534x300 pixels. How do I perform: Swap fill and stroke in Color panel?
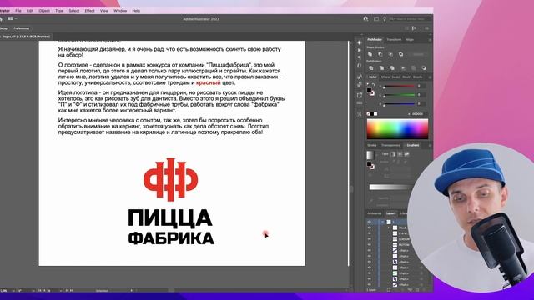374,85
